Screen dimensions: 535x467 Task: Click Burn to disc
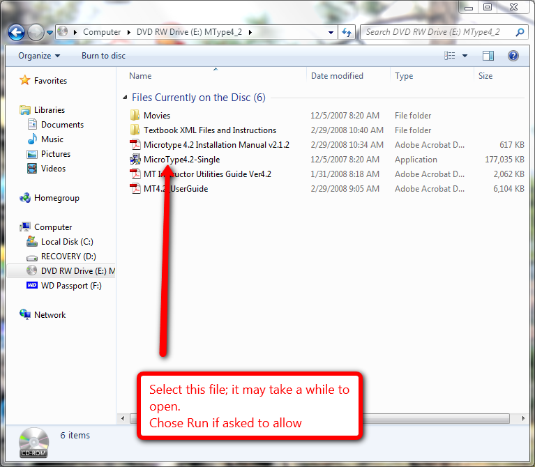[x=103, y=56]
